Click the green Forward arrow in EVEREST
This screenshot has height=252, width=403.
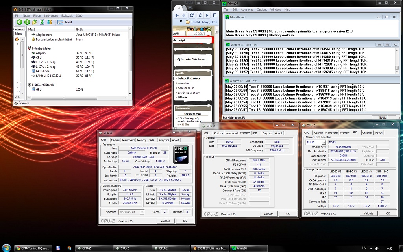pyautogui.click(x=27, y=22)
